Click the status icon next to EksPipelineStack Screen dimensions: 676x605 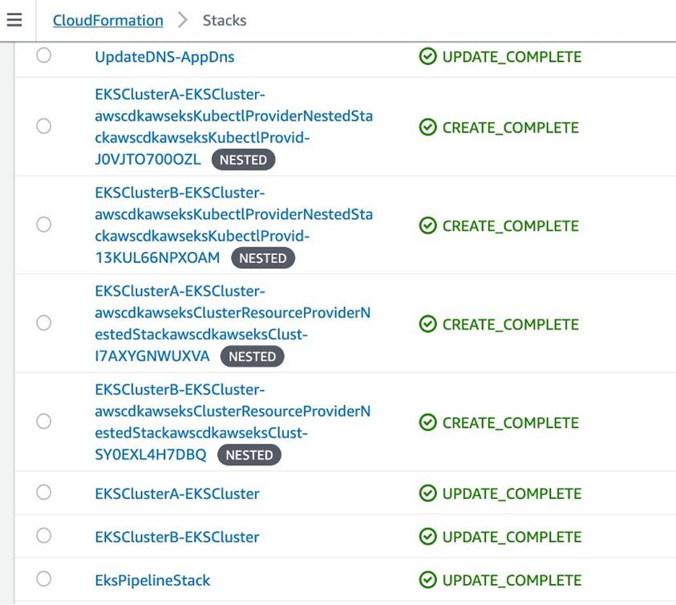(426, 579)
